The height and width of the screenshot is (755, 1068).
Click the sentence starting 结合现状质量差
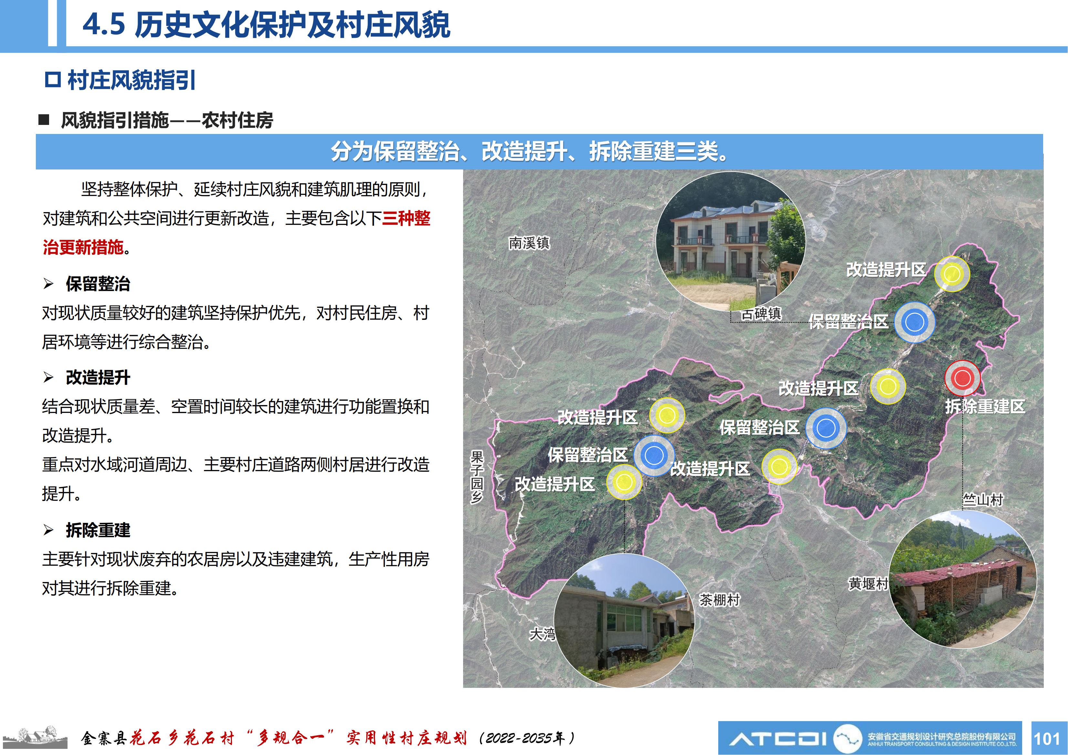click(x=236, y=421)
